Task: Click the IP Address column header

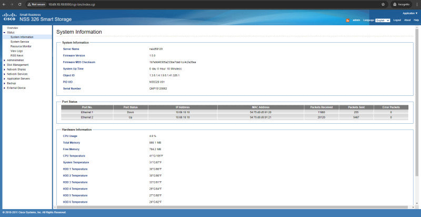Action: [183, 107]
